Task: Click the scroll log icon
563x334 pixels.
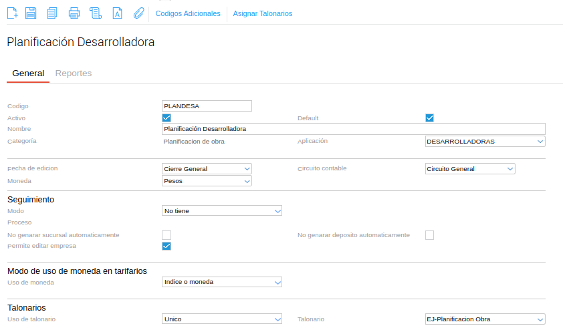Action: pyautogui.click(x=96, y=13)
